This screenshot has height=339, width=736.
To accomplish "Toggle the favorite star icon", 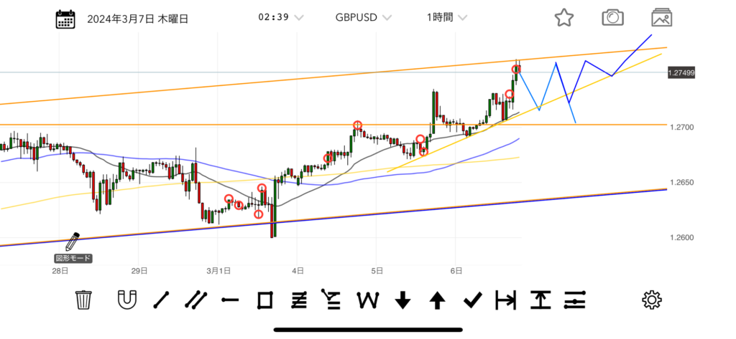I will [x=565, y=18].
